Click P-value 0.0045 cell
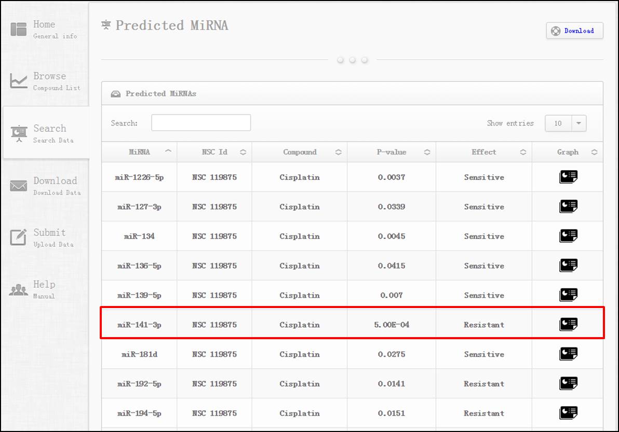The height and width of the screenshot is (432, 619). coord(392,236)
